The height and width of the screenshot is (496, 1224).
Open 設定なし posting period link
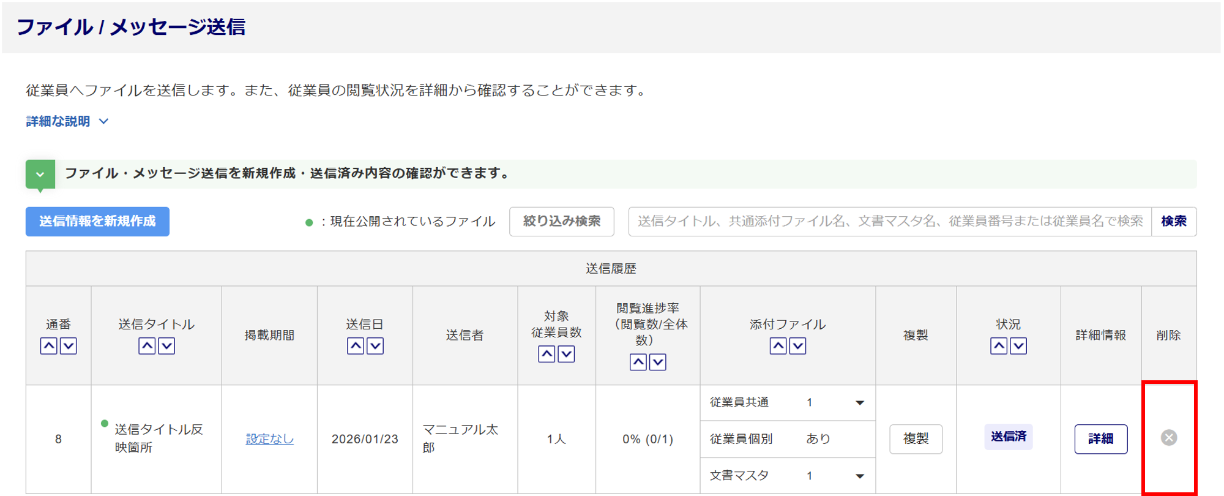point(269,439)
